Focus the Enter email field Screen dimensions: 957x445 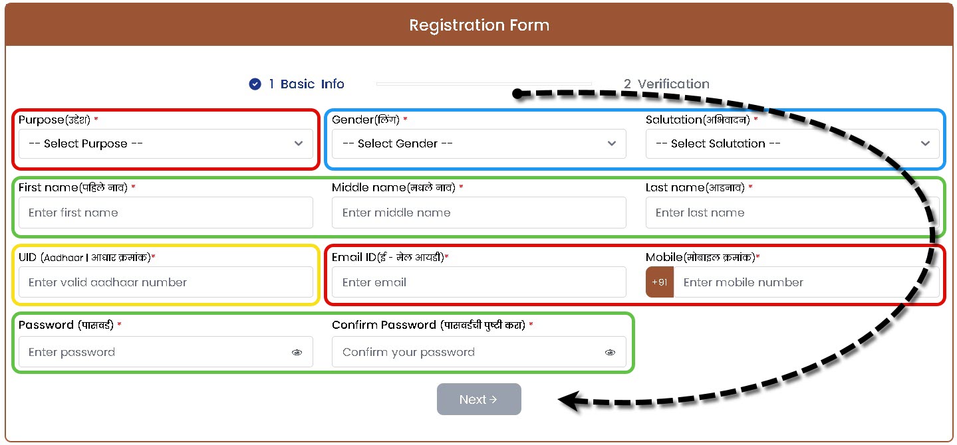pyautogui.click(x=479, y=282)
